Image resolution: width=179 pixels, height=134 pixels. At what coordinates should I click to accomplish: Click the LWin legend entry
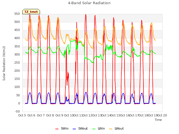(x=98, y=128)
